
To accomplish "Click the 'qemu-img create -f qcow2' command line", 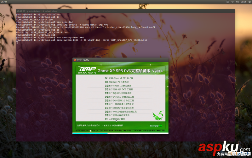I will tap(62, 25).
